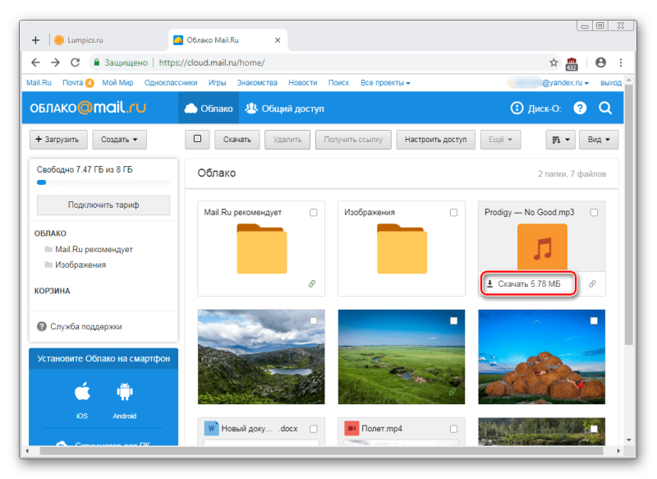Open the haystack photo thumbnail
The height and width of the screenshot is (479, 657).
pyautogui.click(x=542, y=357)
